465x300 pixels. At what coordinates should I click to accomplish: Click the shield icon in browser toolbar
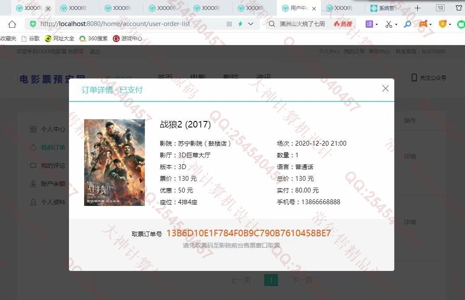[442, 24]
